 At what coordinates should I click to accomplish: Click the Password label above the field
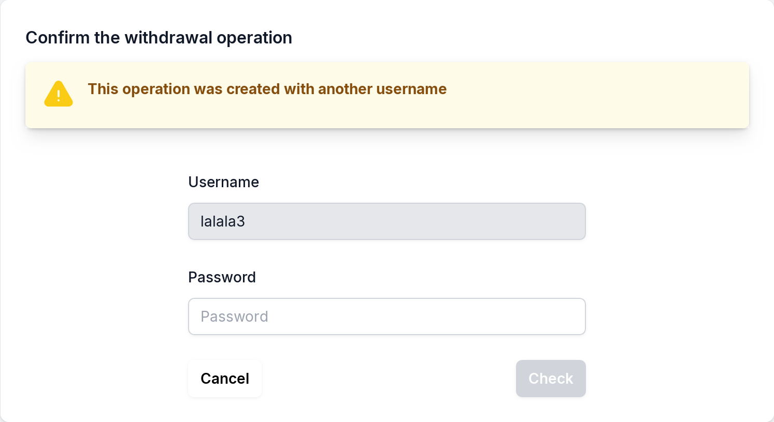pos(222,277)
